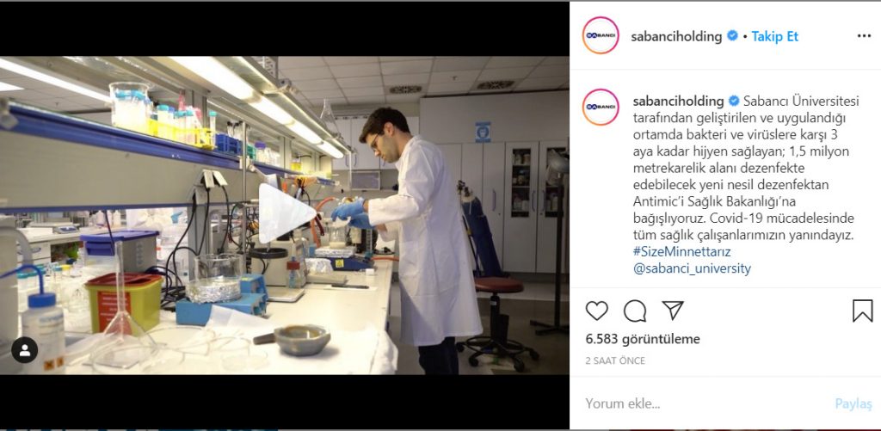Open Sabancı avatar beside caption
This screenshot has height=431, width=881.
click(601, 107)
